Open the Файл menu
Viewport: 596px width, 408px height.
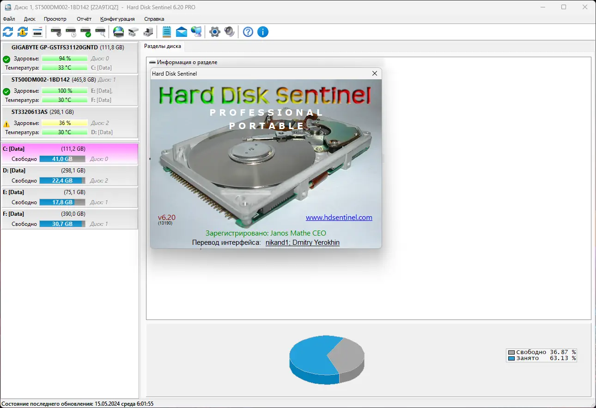click(9, 19)
